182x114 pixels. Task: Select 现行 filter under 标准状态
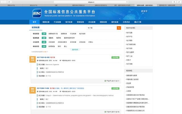[x=59, y=46]
